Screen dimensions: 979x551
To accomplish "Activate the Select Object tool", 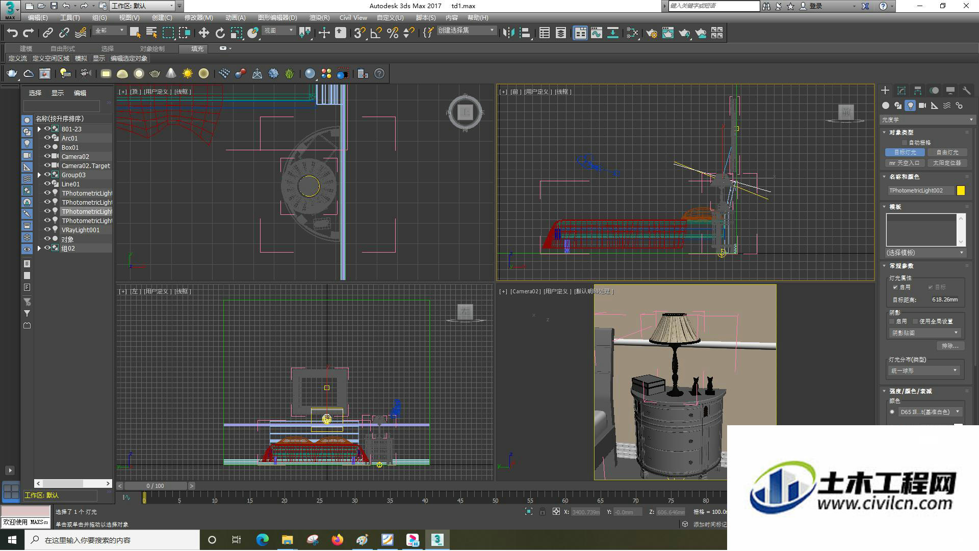I will click(x=135, y=33).
